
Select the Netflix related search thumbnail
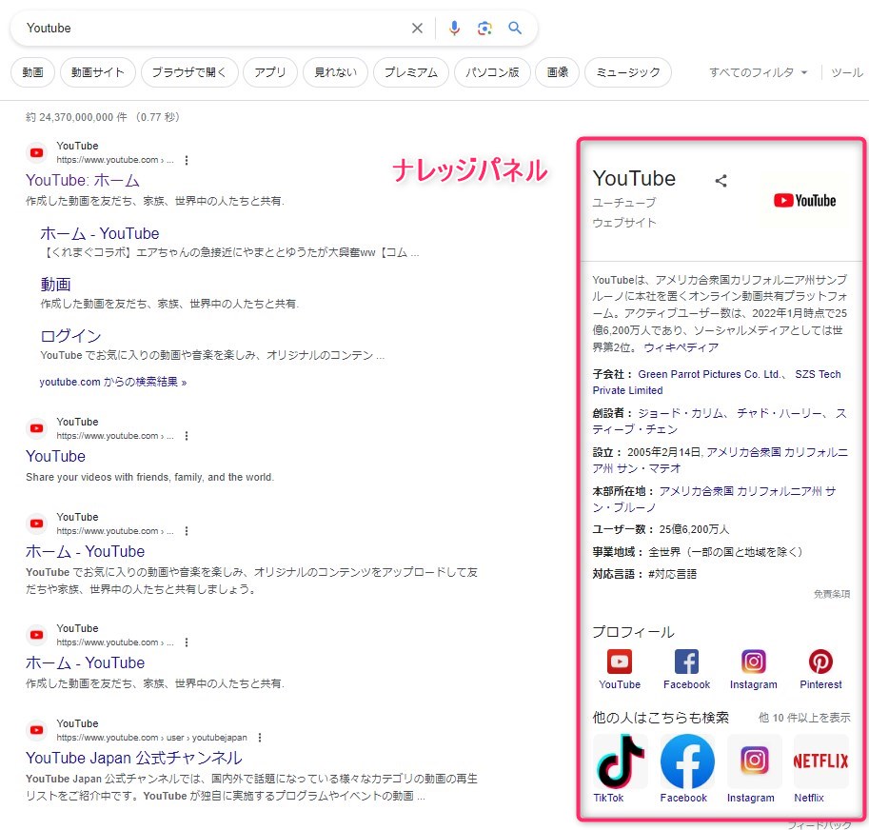pyautogui.click(x=820, y=761)
